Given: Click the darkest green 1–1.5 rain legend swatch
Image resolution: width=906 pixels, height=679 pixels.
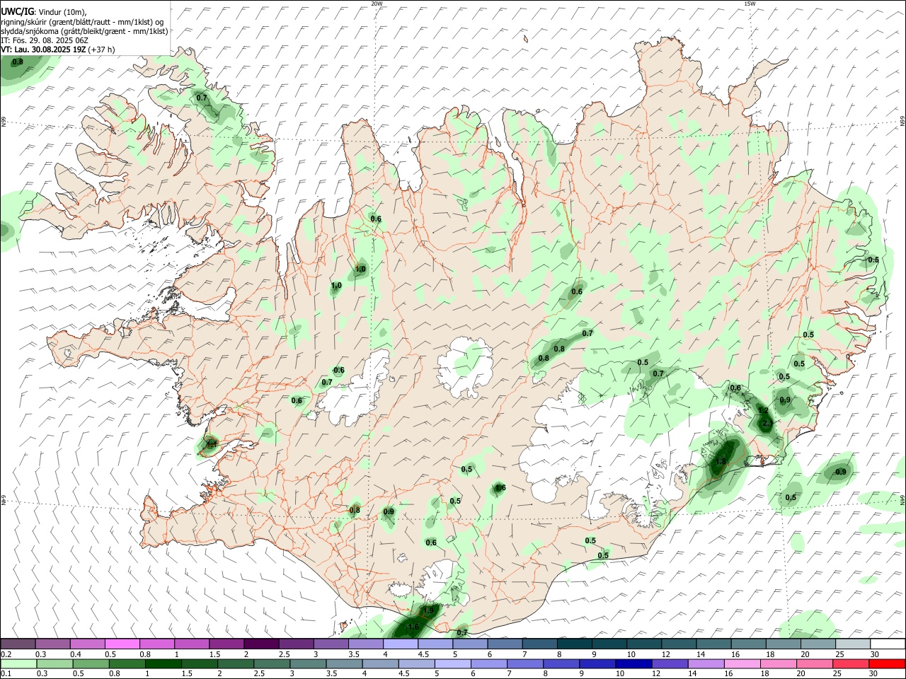Looking at the screenshot, I should point(164,664).
